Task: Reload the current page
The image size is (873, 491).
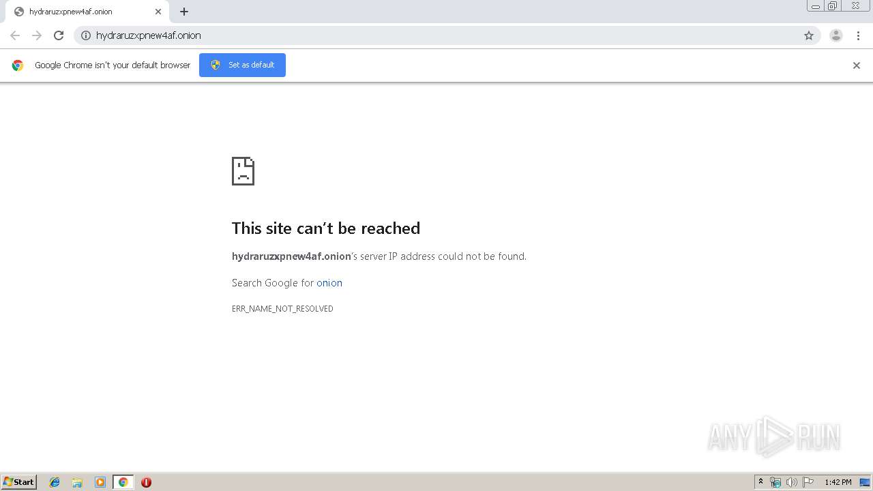Action: click(59, 35)
